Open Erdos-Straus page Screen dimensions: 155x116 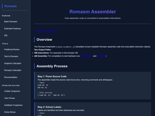point(10,112)
